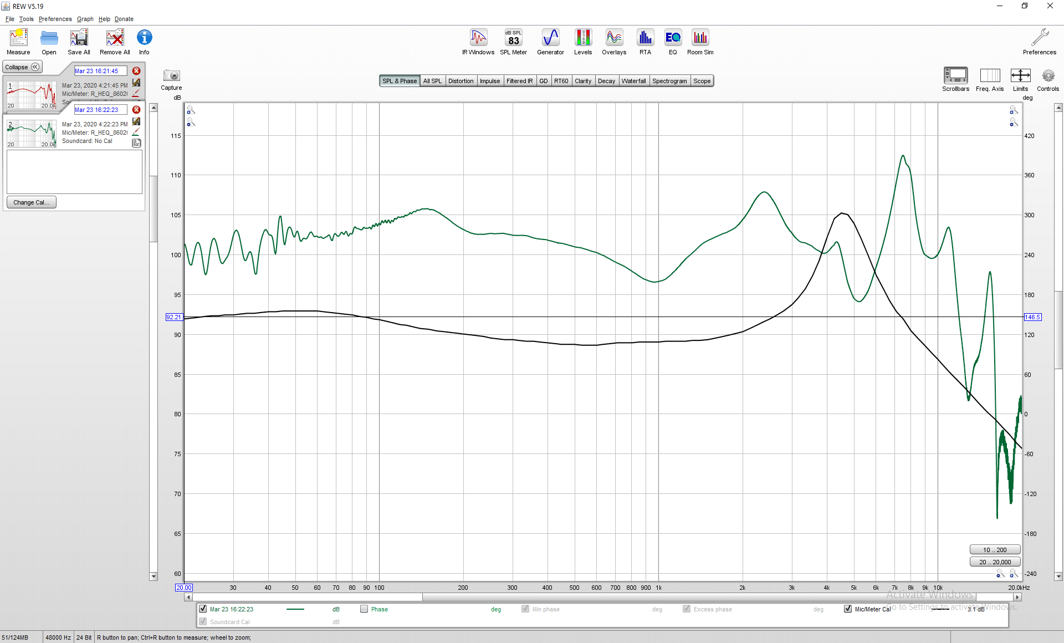Remove measurement Mar 23 16:22:23
The image size is (1064, 643).
coord(136,110)
